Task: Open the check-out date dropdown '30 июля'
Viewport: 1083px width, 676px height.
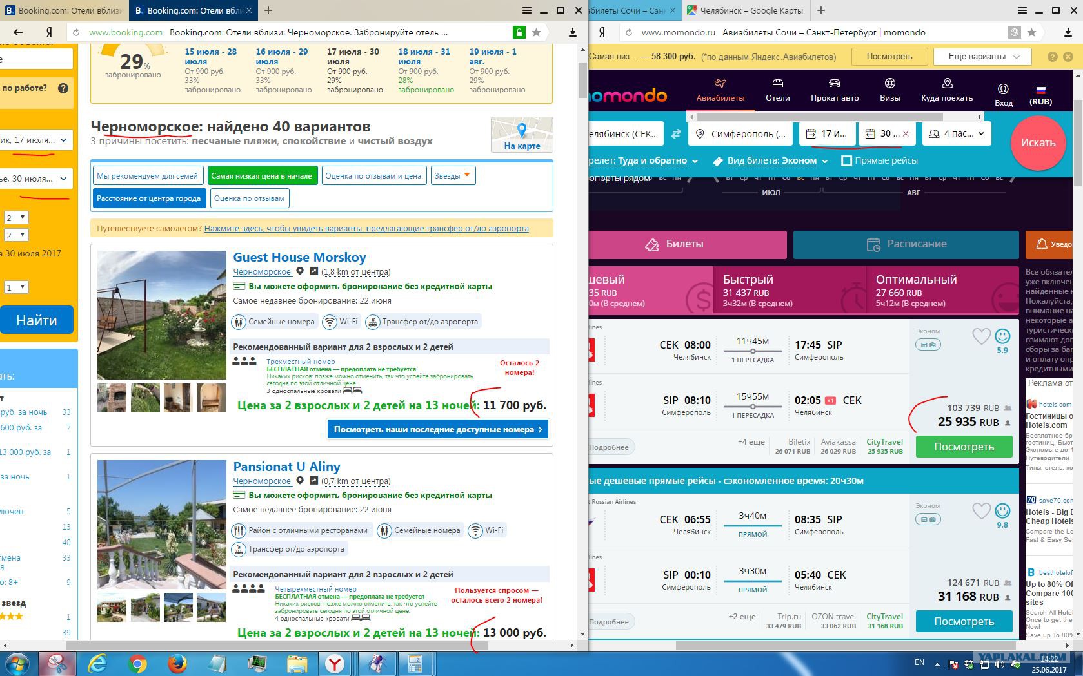Action: 35,179
